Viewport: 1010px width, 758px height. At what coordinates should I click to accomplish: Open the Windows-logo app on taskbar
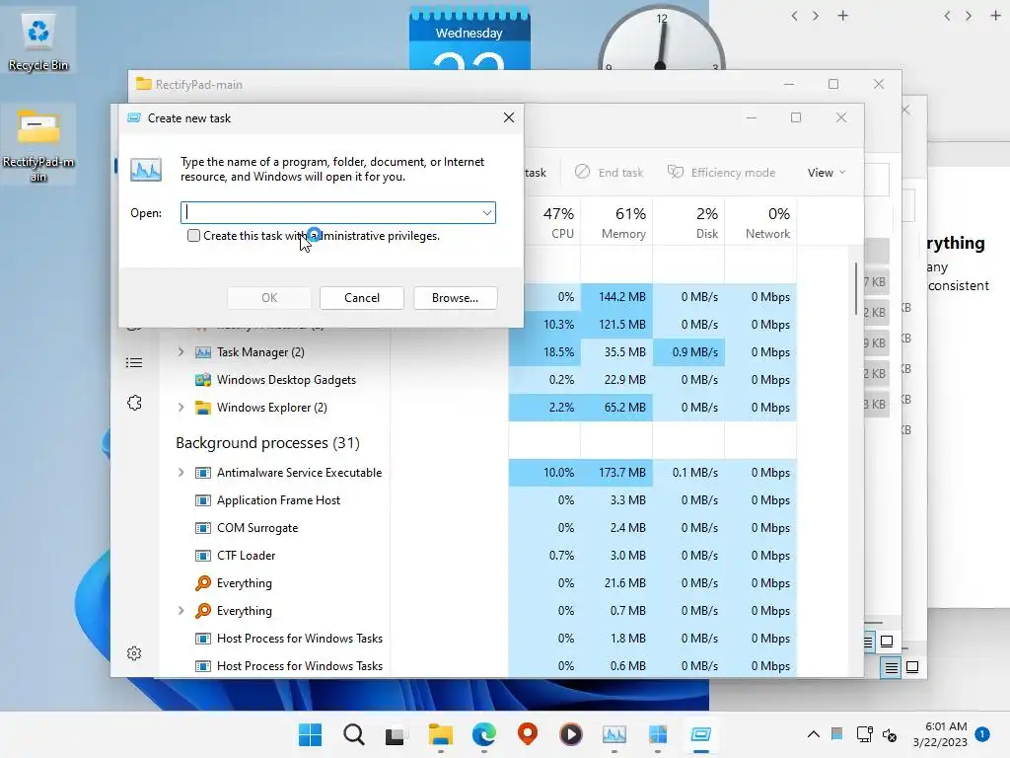pos(657,734)
